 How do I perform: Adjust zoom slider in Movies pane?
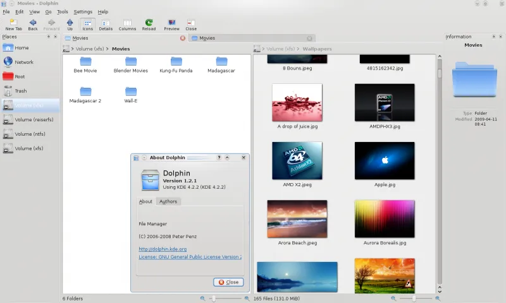213,298
